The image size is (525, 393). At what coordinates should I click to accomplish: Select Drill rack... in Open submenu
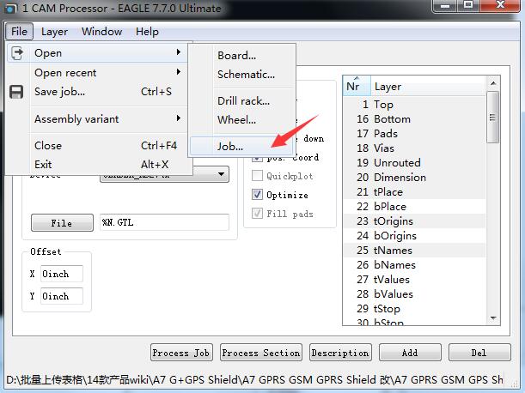(242, 100)
